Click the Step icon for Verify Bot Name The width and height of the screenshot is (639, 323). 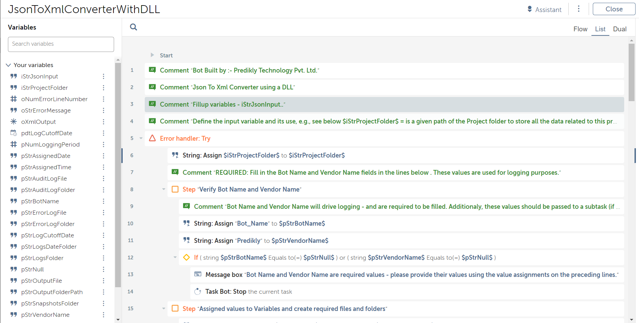pyautogui.click(x=175, y=189)
